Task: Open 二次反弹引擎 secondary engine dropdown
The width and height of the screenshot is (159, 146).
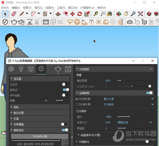Action: [129, 105]
